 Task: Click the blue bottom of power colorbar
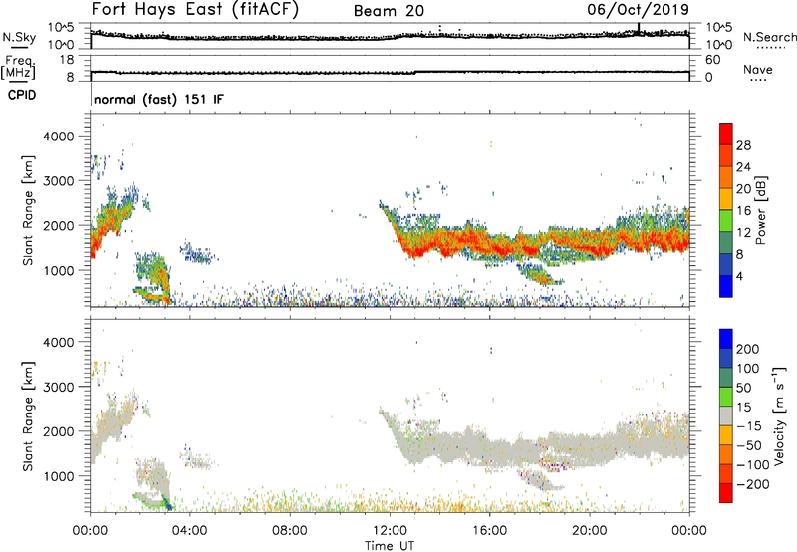[x=726, y=286]
